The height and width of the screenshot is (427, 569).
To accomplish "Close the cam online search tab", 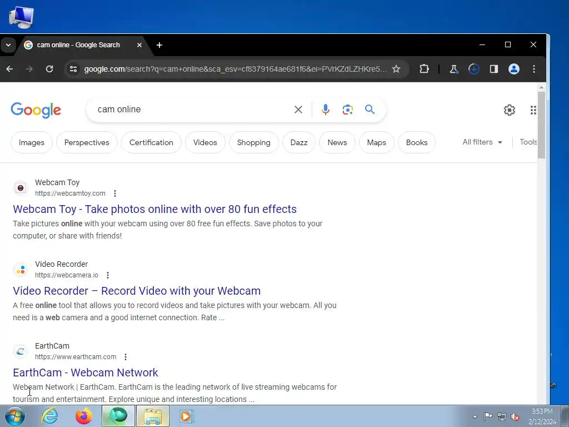I will pos(139,45).
